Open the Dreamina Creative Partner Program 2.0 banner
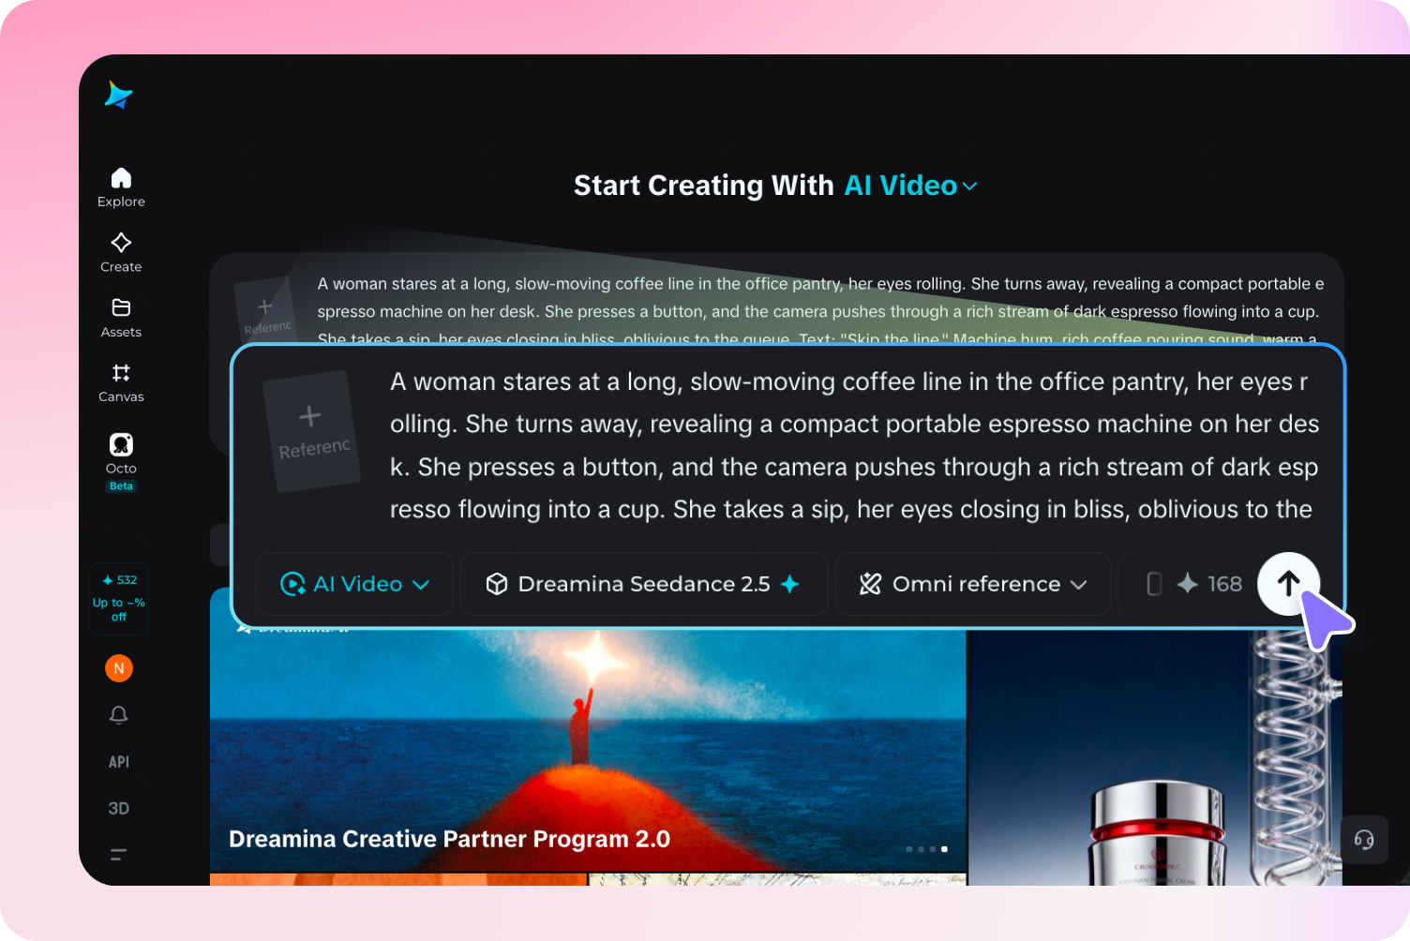The width and height of the screenshot is (1410, 941). tap(588, 750)
